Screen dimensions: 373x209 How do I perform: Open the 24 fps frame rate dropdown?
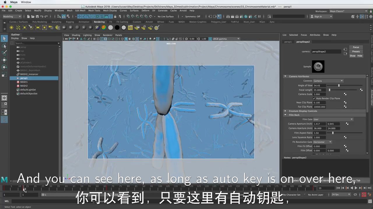tap(341, 194)
